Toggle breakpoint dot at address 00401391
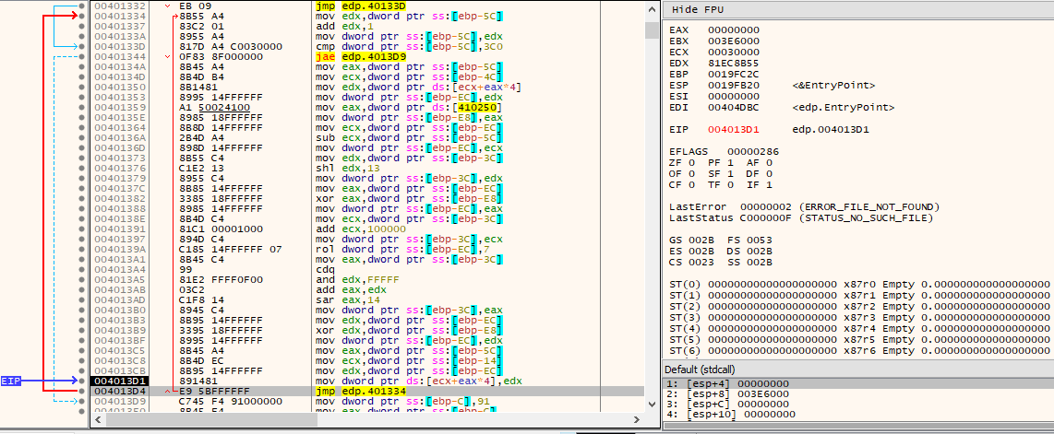Image resolution: width=1054 pixels, height=434 pixels. click(x=81, y=229)
